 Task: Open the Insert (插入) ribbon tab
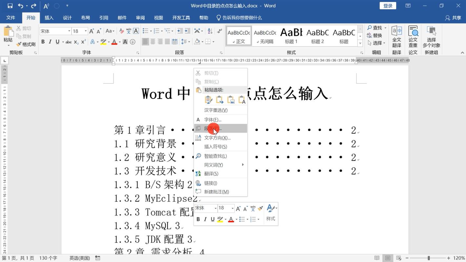49,18
